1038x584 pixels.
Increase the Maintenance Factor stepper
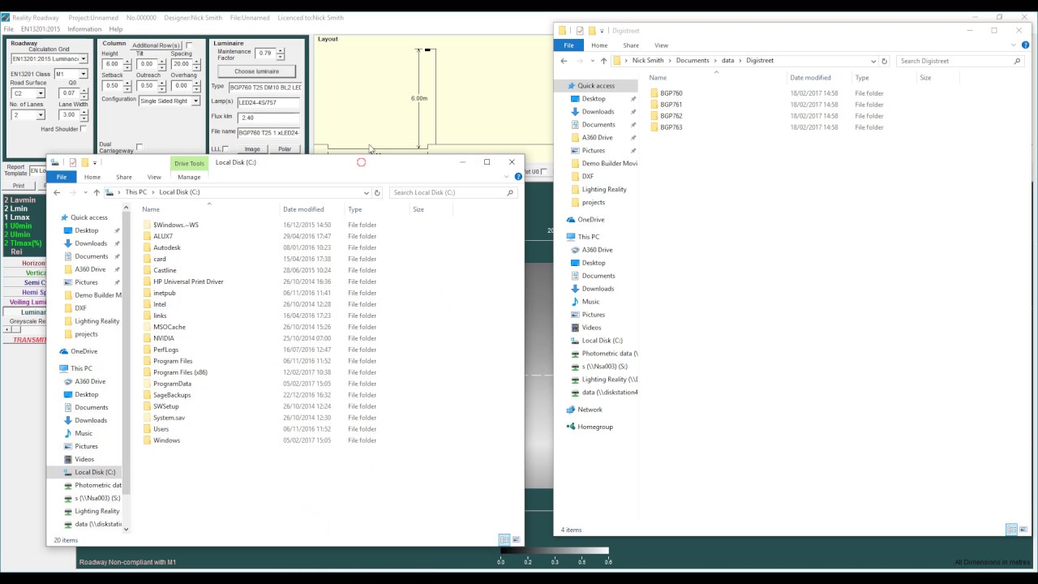[x=280, y=50]
